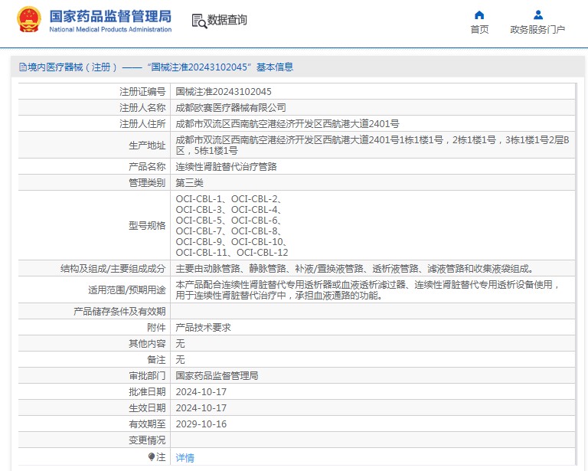
Task: Click 数据查询 heading text
Action: click(227, 20)
